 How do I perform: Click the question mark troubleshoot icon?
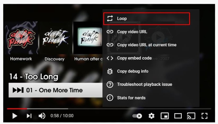[x=110, y=84]
